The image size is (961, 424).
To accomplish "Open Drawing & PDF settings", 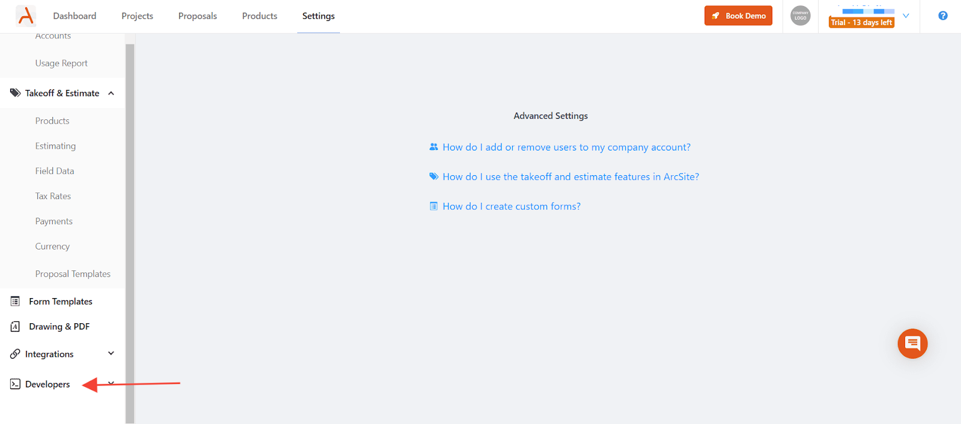I will tap(59, 326).
